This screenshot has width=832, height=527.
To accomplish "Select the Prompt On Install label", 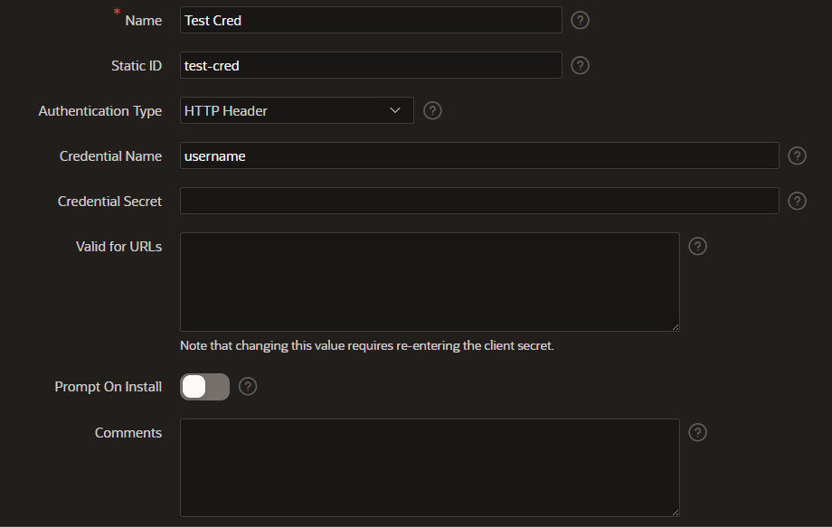I will pyautogui.click(x=108, y=387).
